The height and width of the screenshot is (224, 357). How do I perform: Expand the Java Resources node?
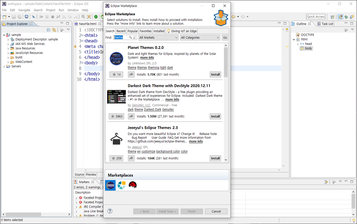click(x=8, y=48)
